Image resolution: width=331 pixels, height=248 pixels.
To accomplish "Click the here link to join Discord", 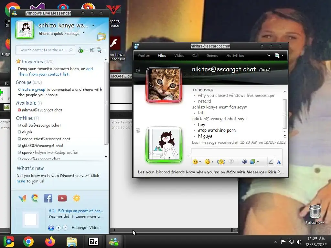I will point(21,181).
